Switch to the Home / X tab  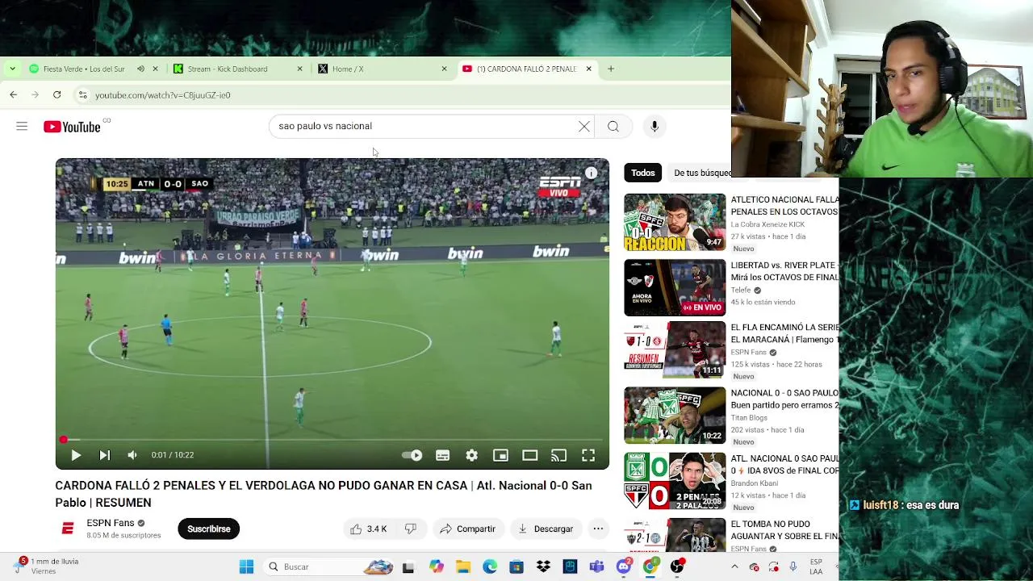point(348,69)
